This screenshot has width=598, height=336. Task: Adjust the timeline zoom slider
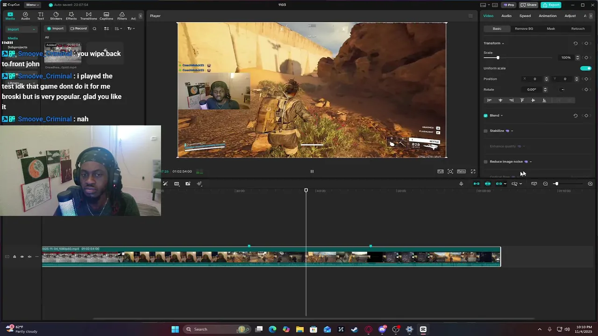point(556,184)
